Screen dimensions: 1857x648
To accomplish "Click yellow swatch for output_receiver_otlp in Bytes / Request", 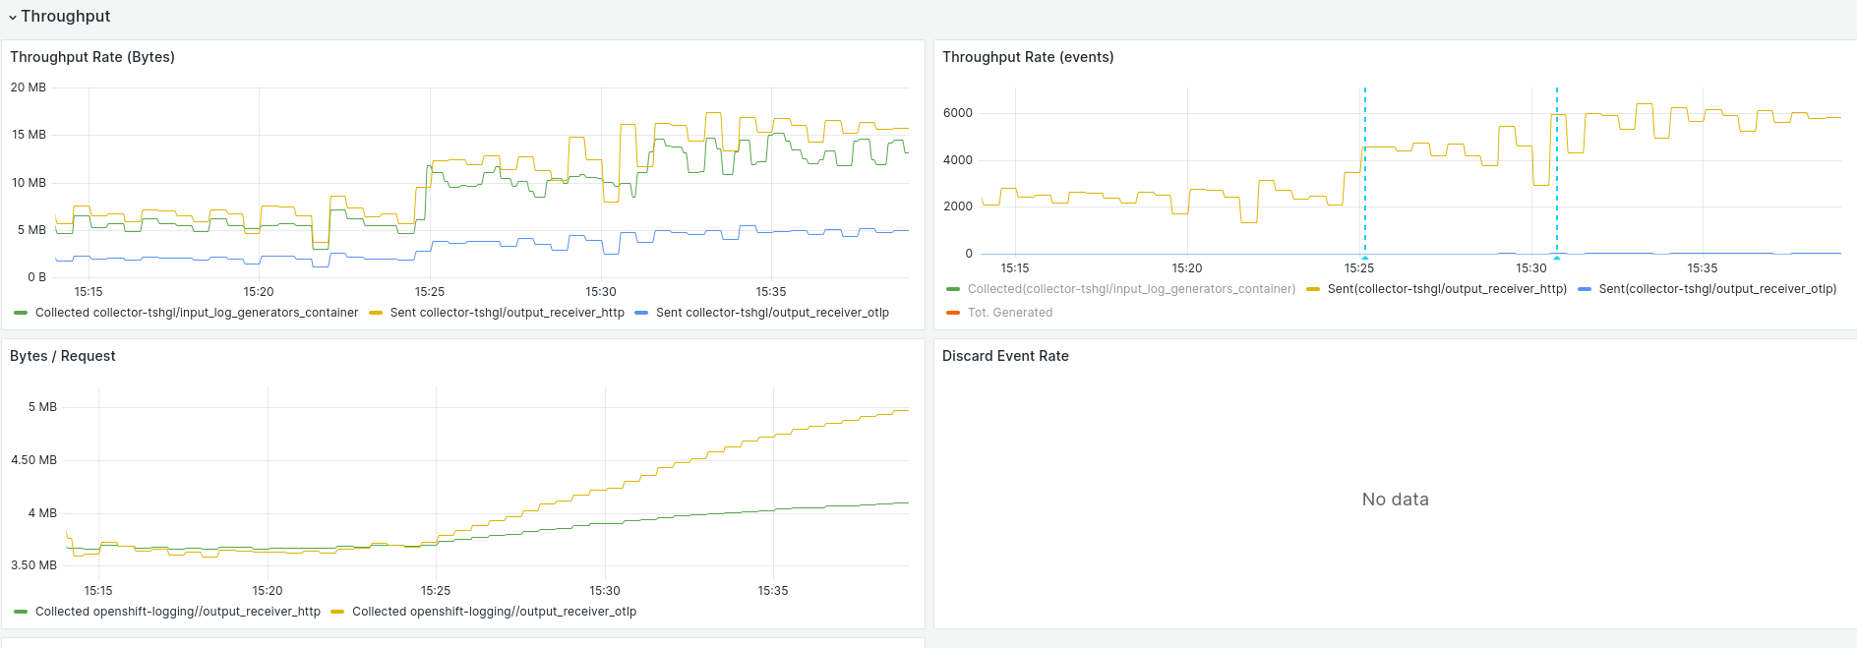I will (337, 612).
